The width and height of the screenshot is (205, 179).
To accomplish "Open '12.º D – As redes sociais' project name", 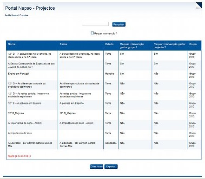I will pyautogui.click(x=28, y=95).
